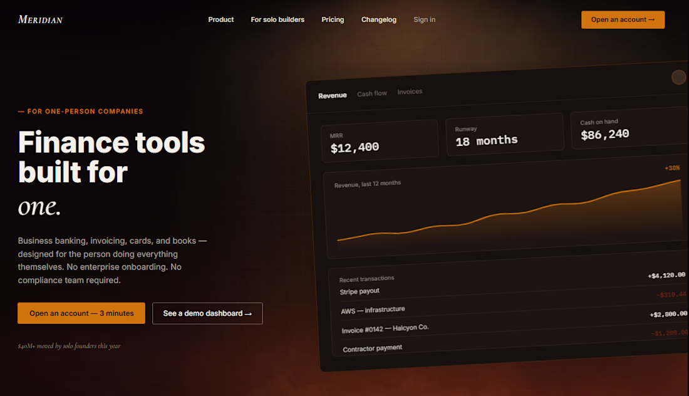Click the +$4,120.00 amount
This screenshot has width=689, height=396.
pos(666,275)
